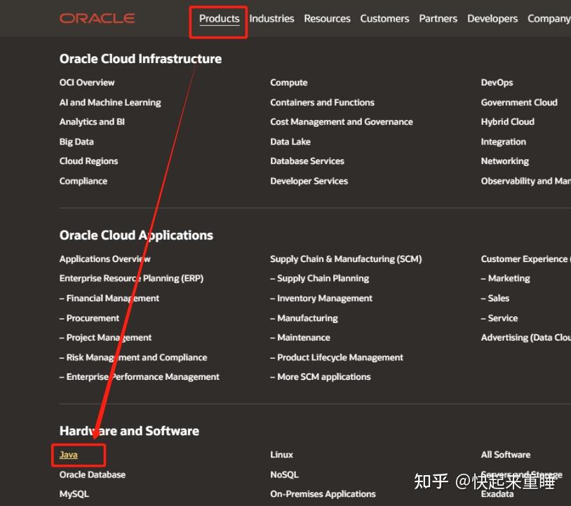Open the Compute link
Image resolution: width=571 pixels, height=506 pixels.
coord(288,82)
